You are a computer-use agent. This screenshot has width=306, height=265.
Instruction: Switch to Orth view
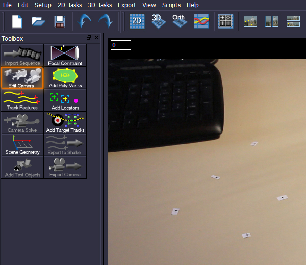[x=180, y=21]
